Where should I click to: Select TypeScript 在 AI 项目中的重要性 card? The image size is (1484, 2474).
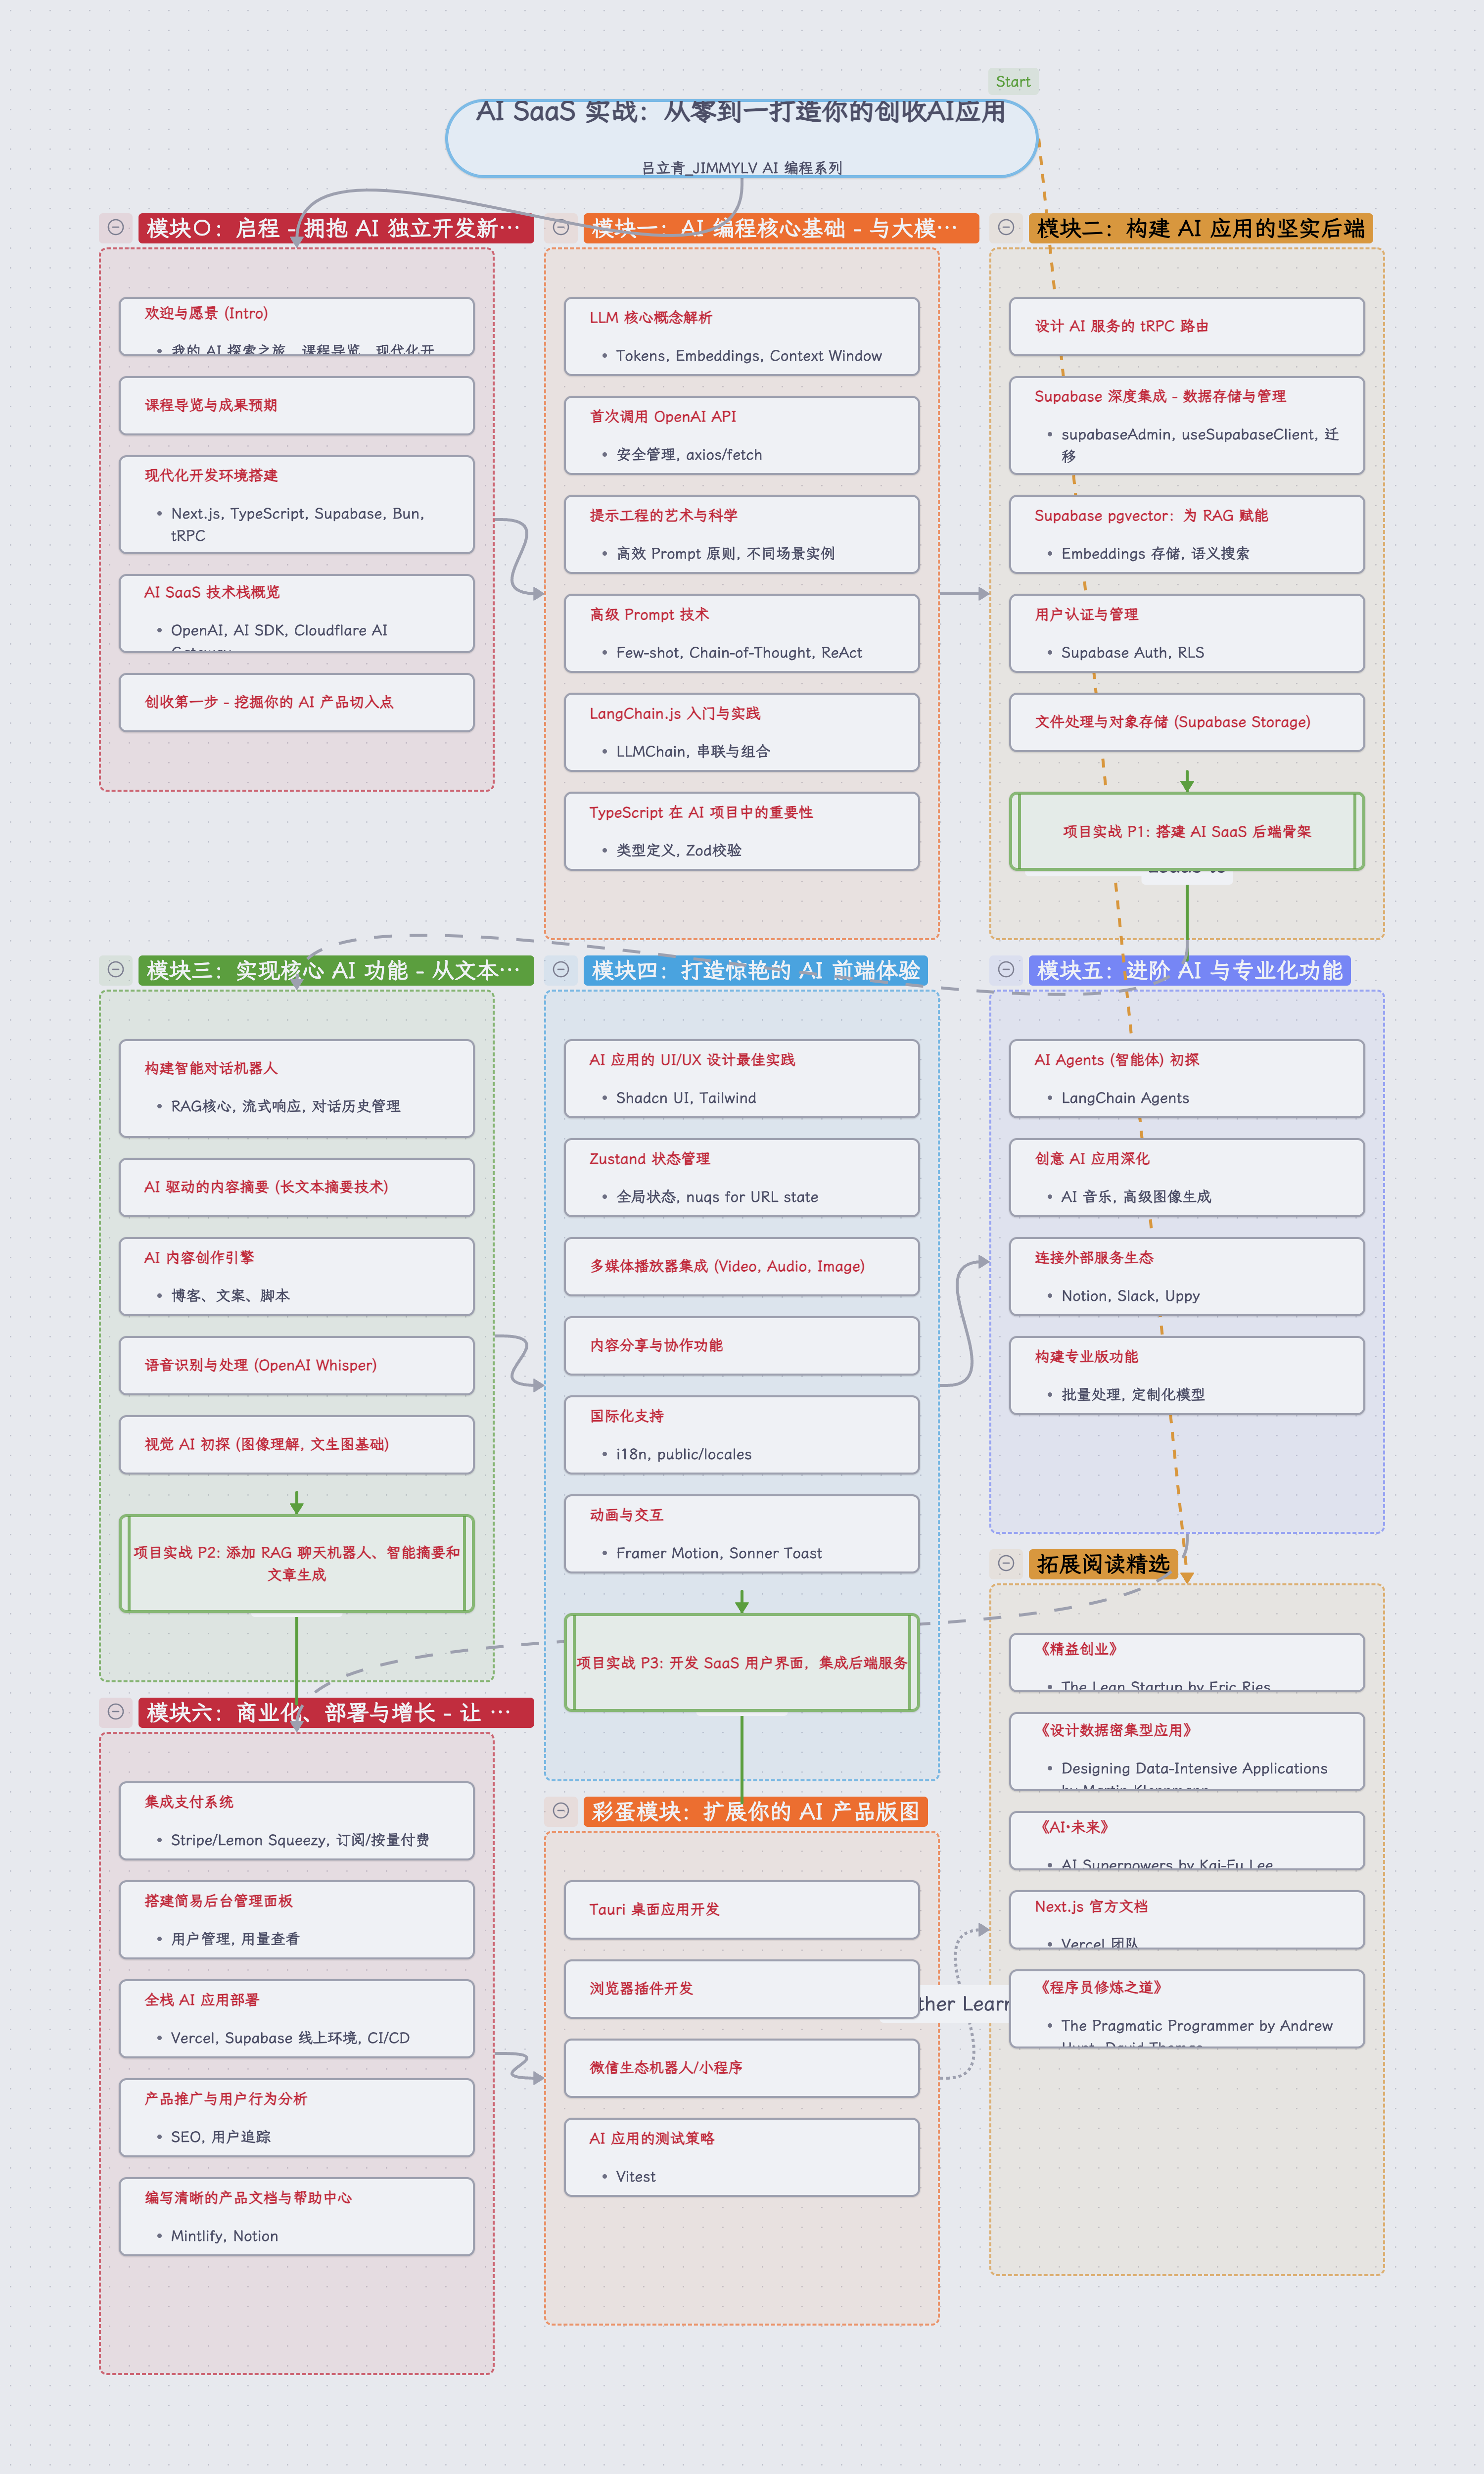(741, 831)
